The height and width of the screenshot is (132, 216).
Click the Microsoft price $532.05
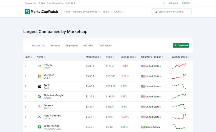tap(111, 76)
